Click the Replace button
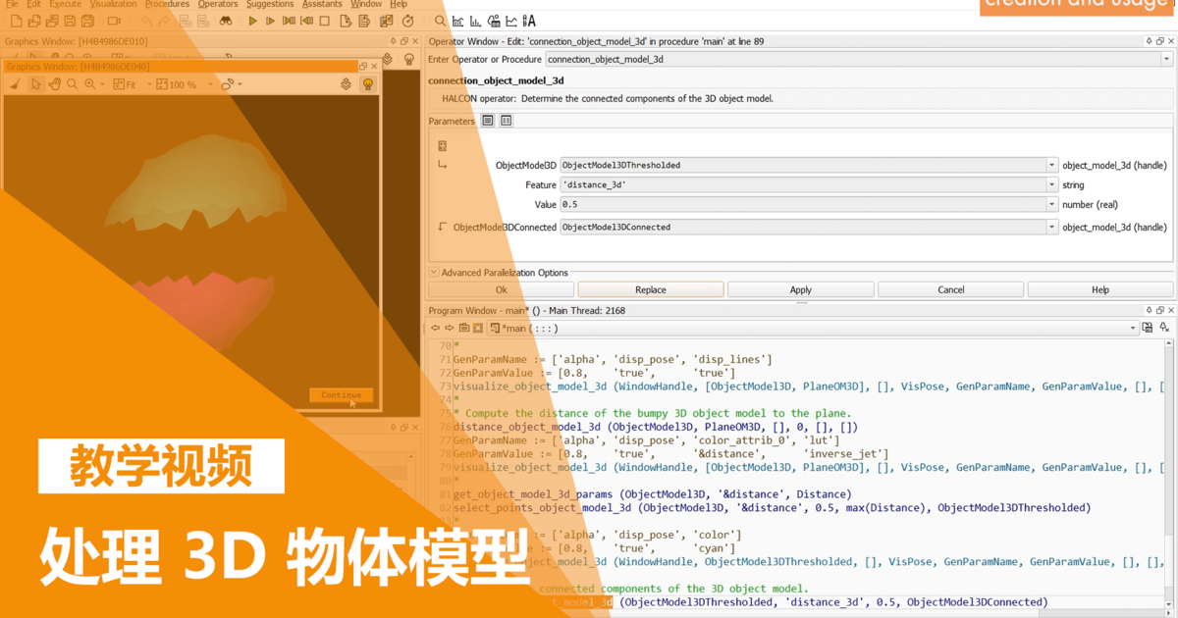 [651, 289]
